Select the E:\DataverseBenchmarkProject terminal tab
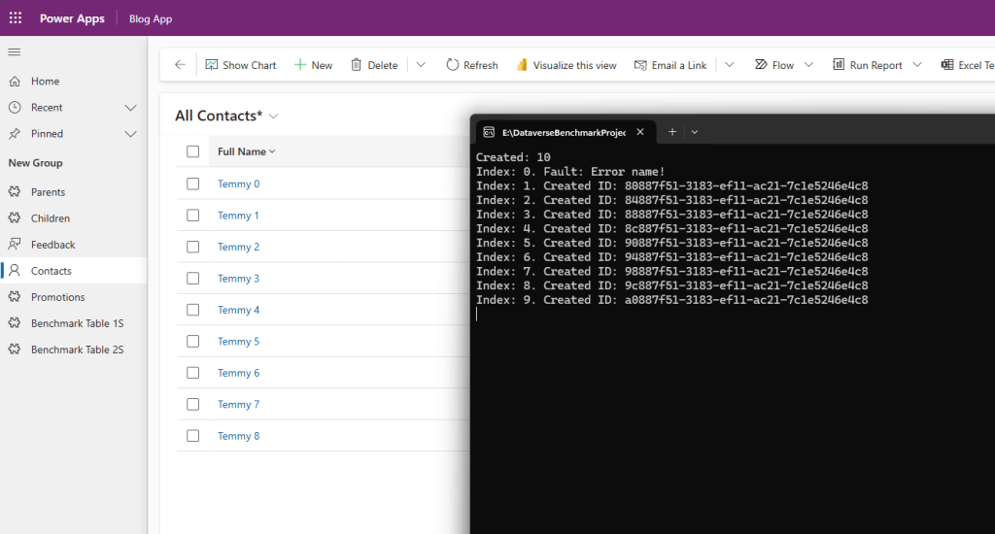Image resolution: width=995 pixels, height=534 pixels. (565, 132)
